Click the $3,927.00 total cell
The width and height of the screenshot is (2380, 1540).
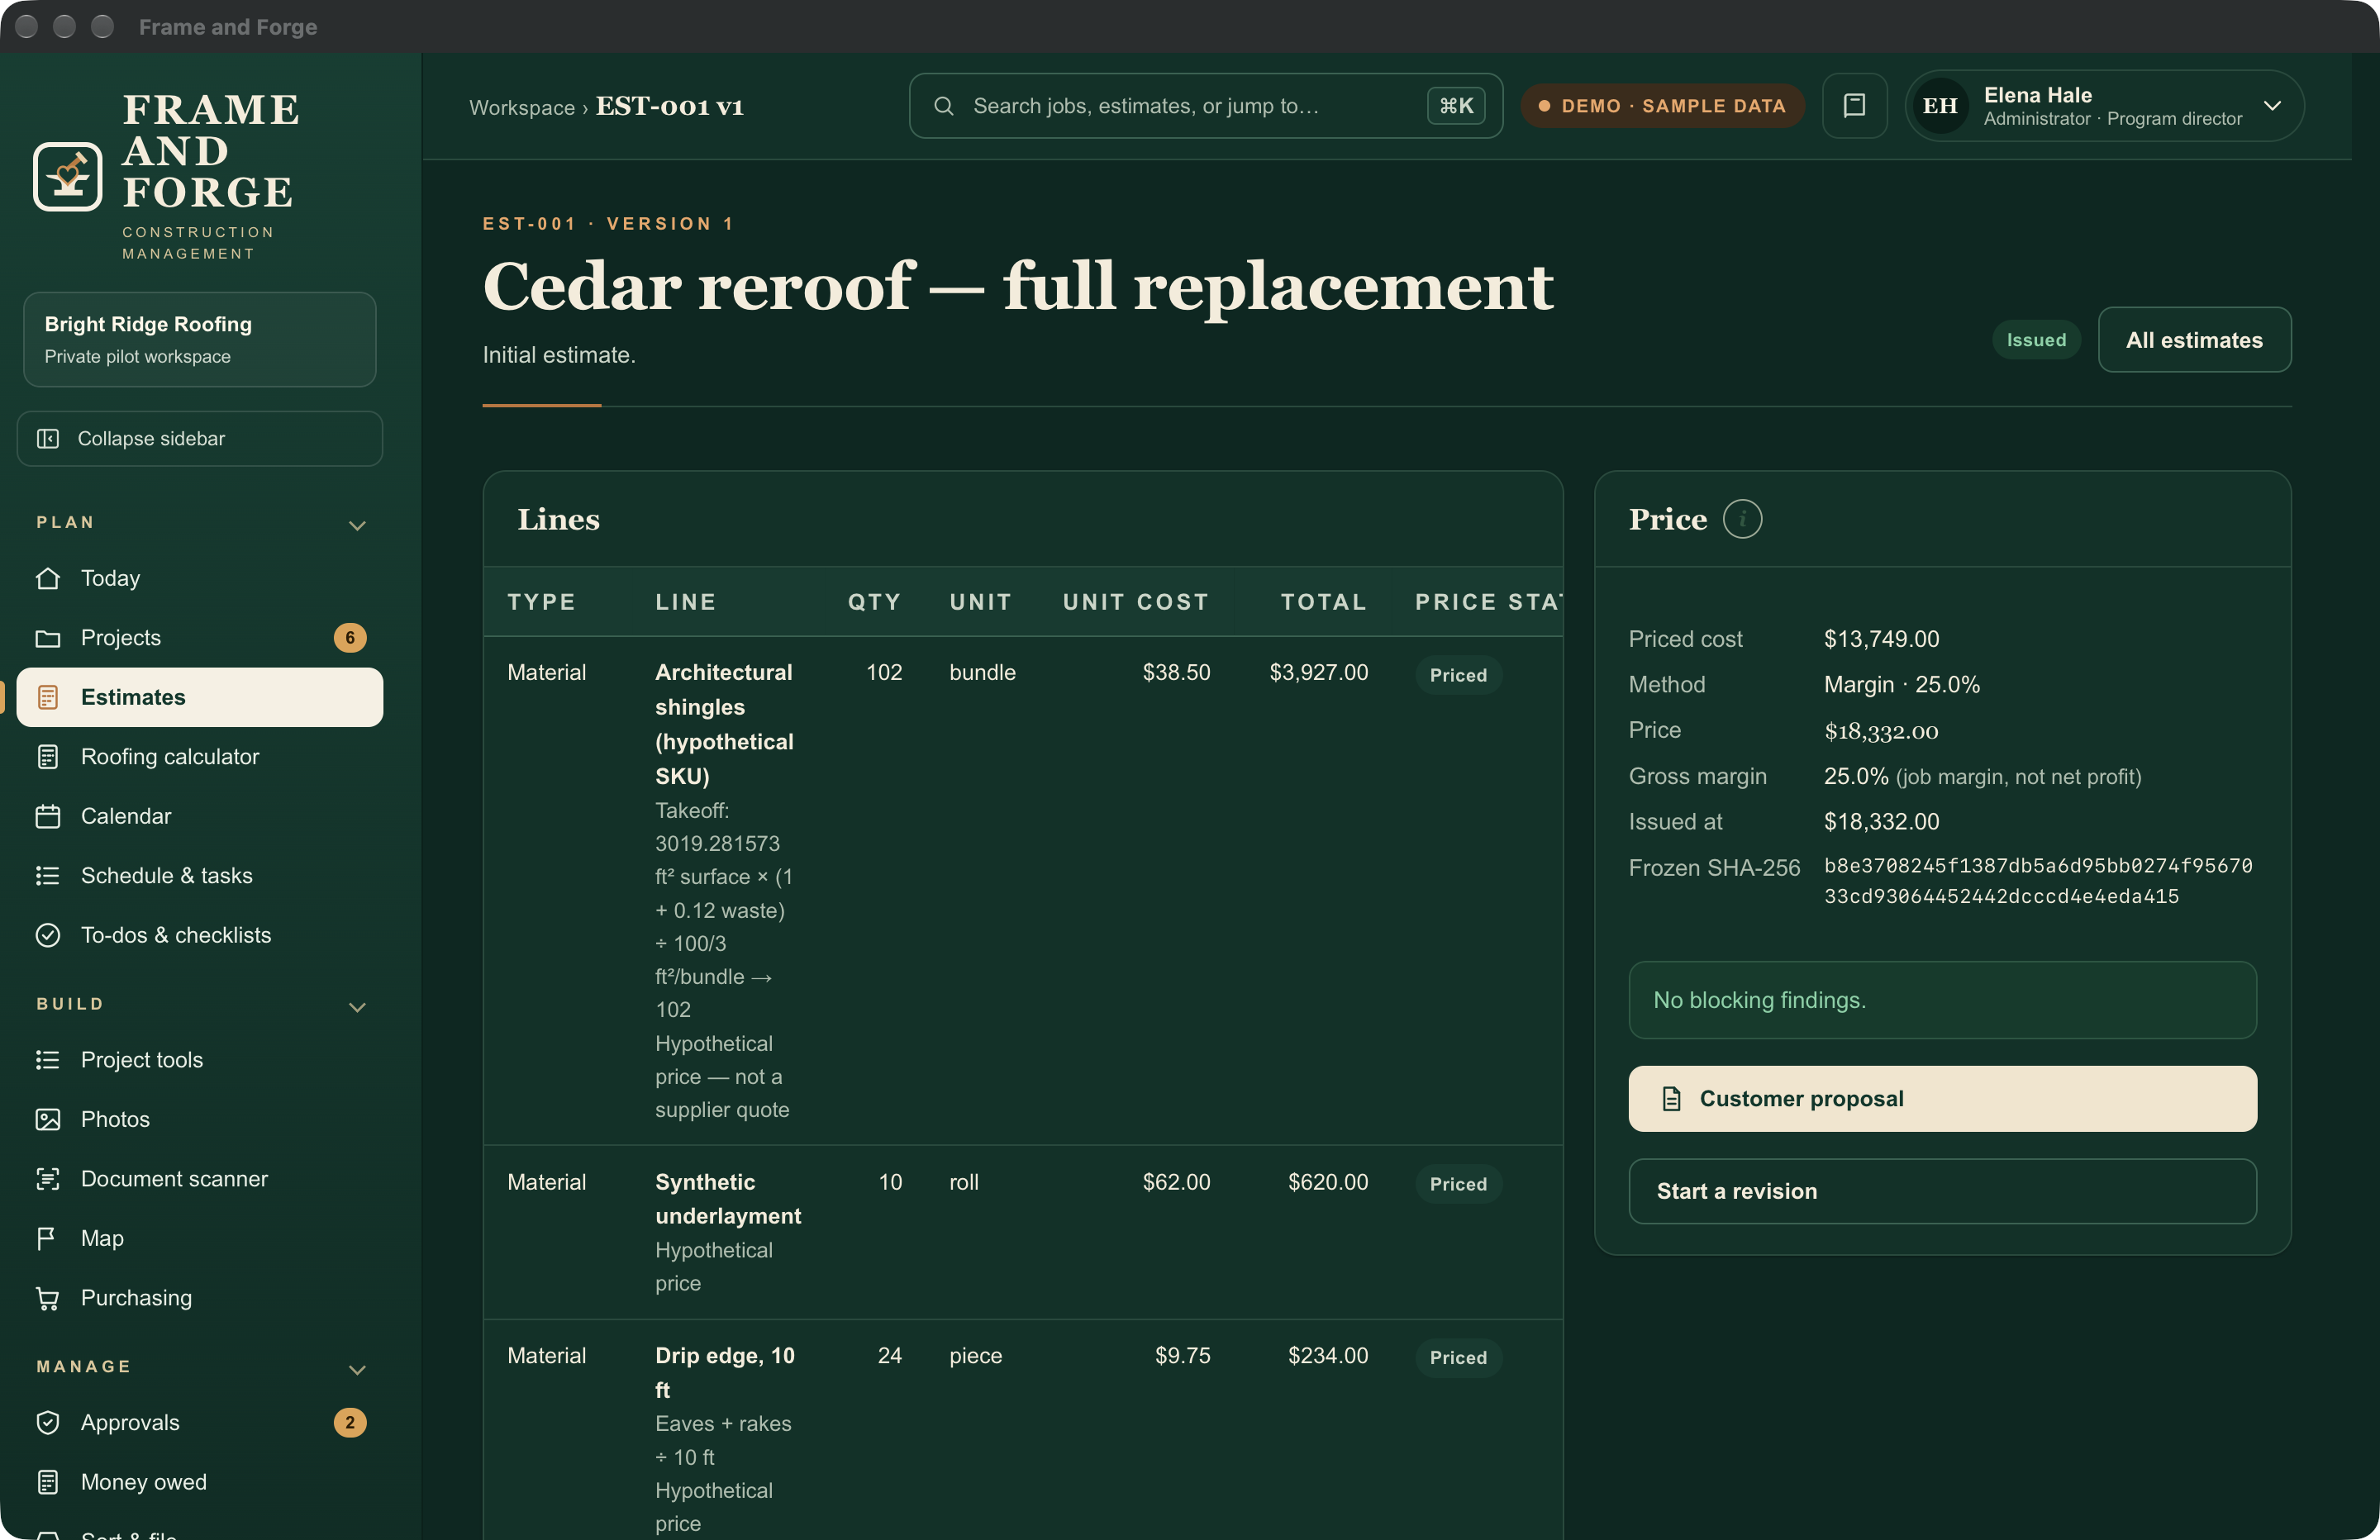tap(1319, 672)
